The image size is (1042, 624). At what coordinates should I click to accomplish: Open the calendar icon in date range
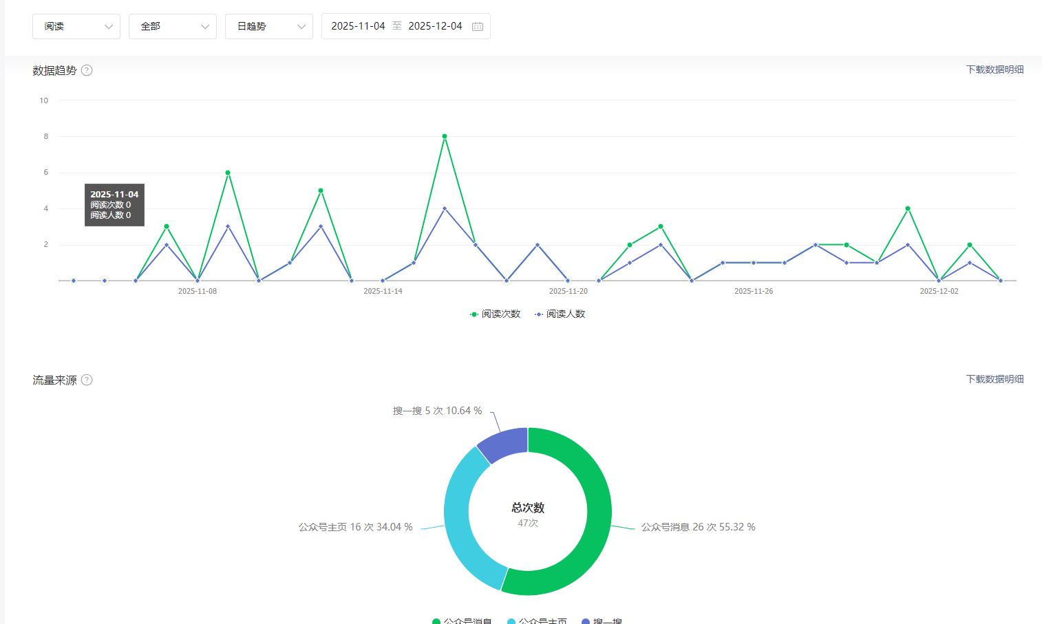[x=477, y=26]
